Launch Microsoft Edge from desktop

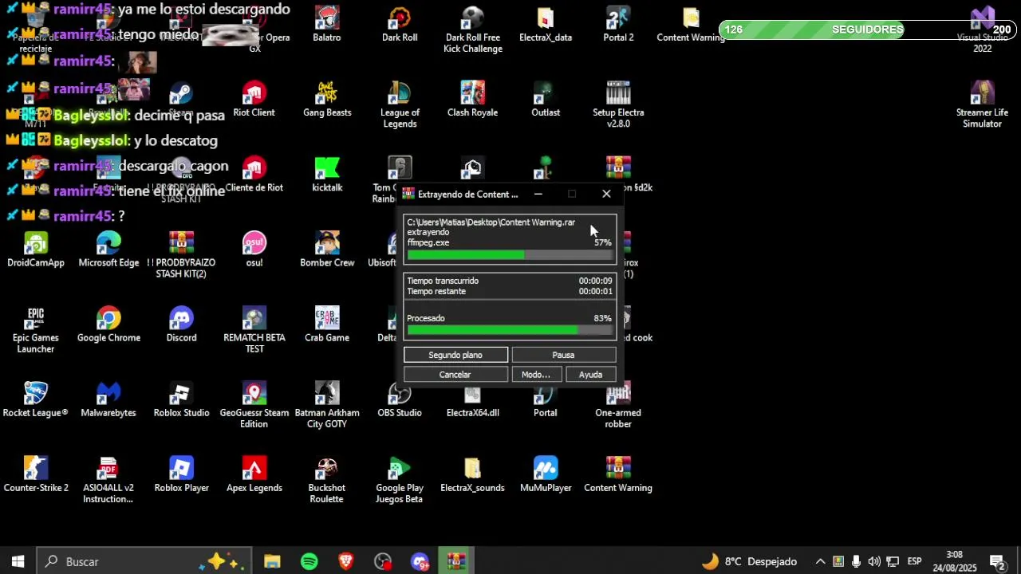point(108,249)
